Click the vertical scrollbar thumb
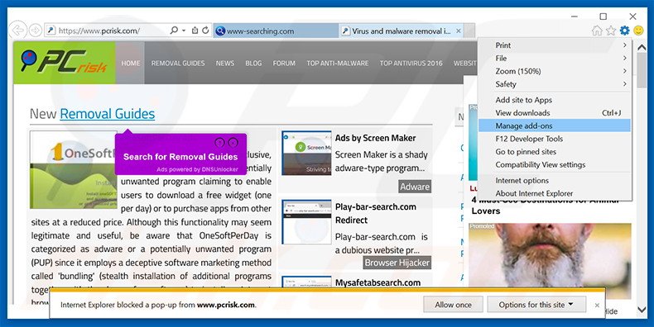Viewport: 654px width, 327px height. pyautogui.click(x=642, y=69)
